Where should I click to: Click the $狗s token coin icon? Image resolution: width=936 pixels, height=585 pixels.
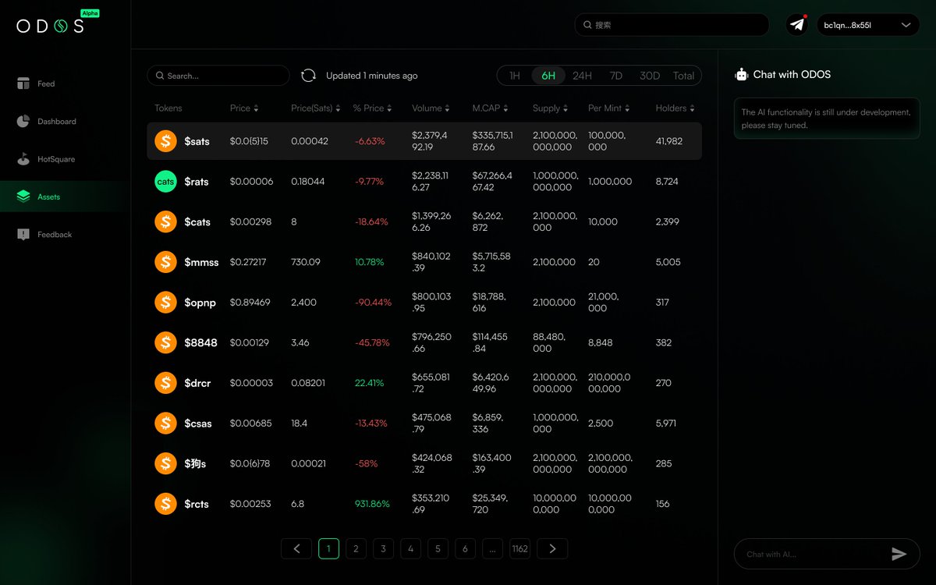click(x=165, y=463)
